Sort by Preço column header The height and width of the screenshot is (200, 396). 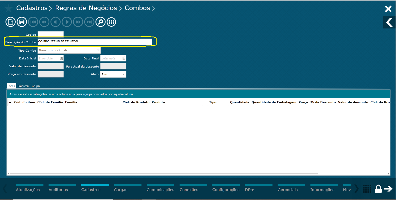click(x=303, y=102)
